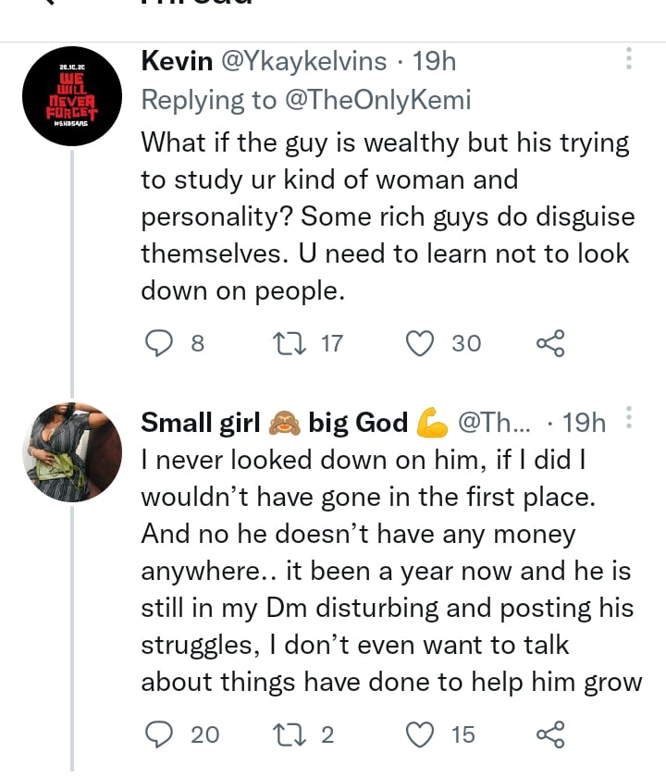Open more options on Kevin's tweet
The image size is (666, 777).
629,61
